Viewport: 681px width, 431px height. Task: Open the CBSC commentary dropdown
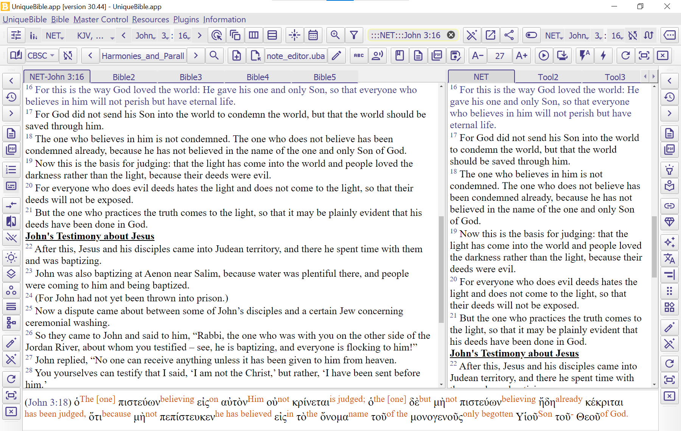click(41, 56)
